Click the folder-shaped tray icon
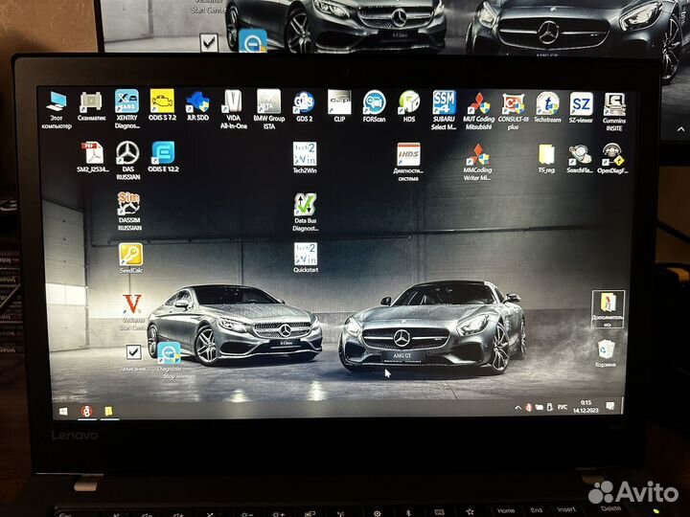The image size is (690, 517). 539,408
